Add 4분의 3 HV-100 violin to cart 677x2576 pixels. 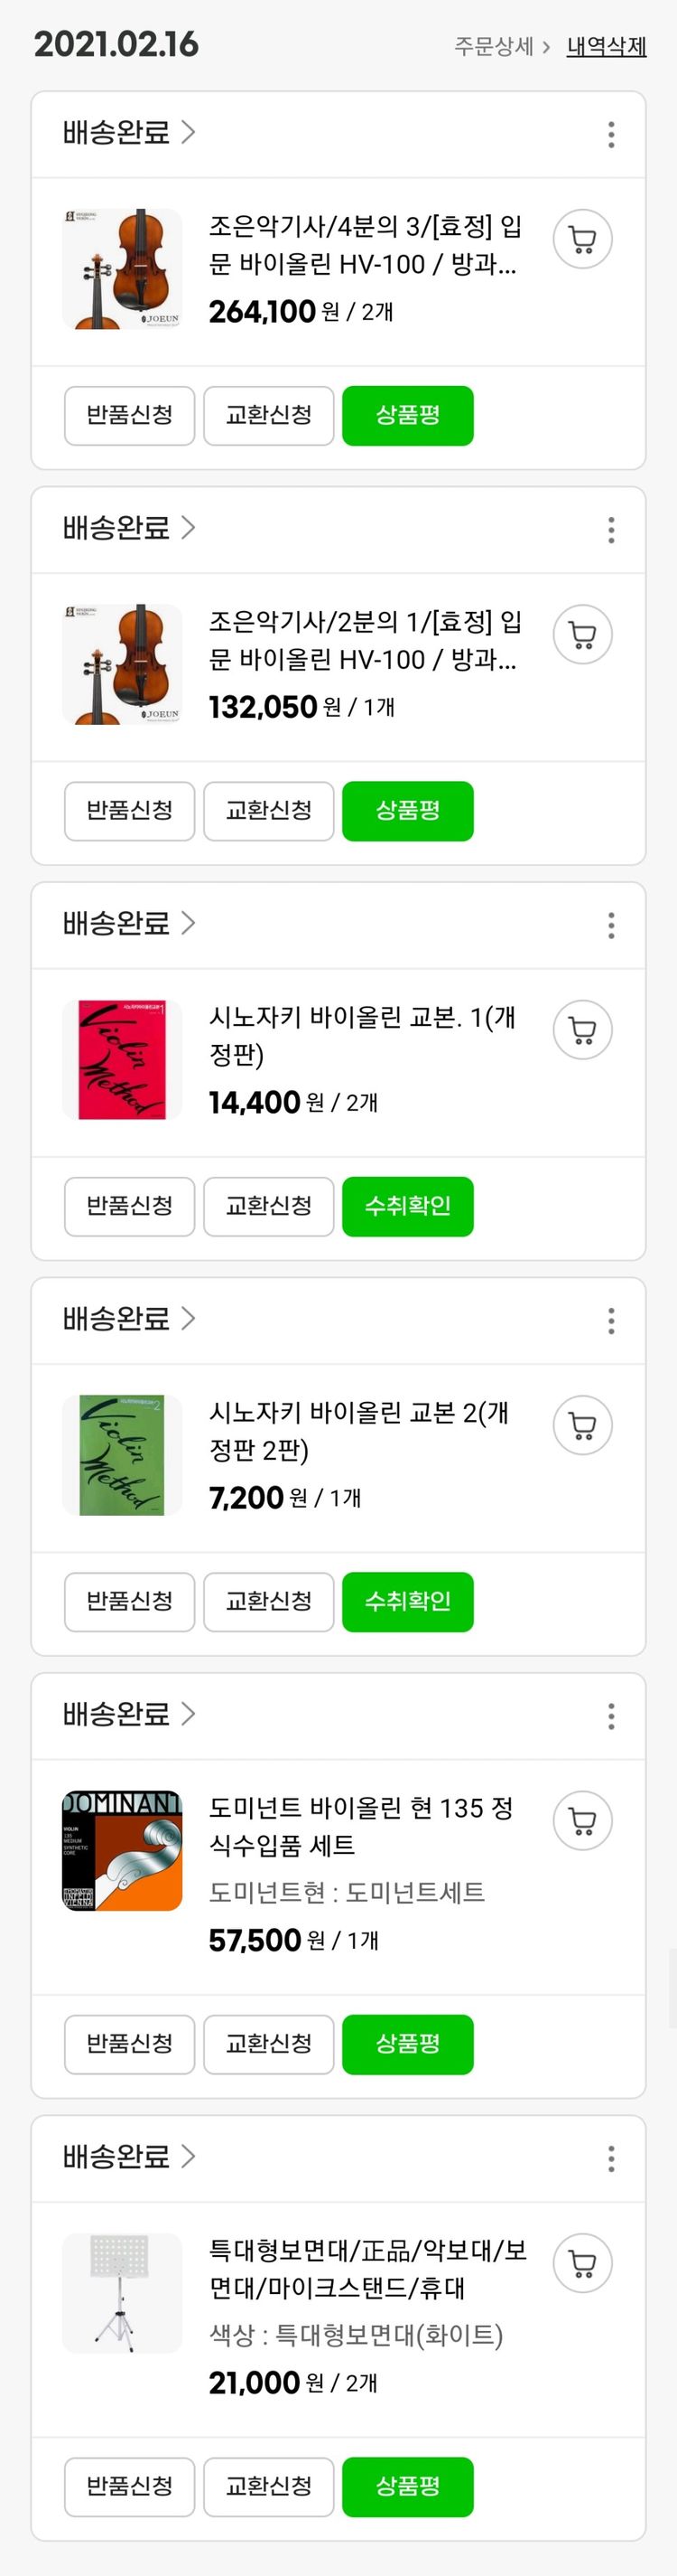[582, 240]
